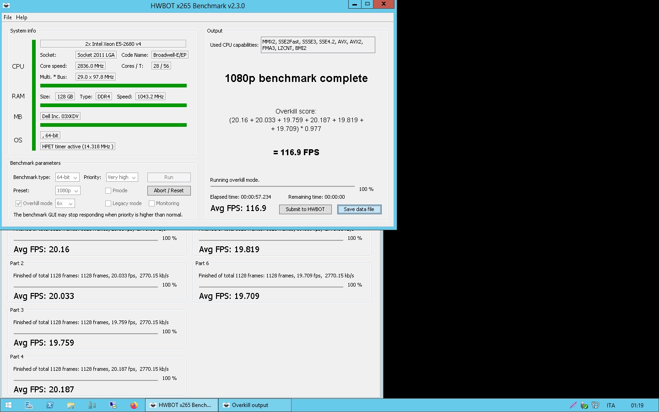Image resolution: width=659 pixels, height=412 pixels.
Task: Click the '= 116.9 FPS' result text
Action: click(x=296, y=152)
